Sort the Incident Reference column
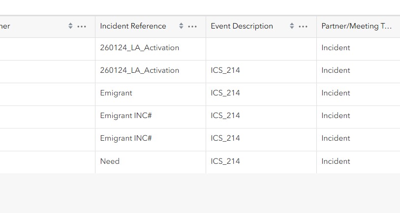 coord(181,26)
